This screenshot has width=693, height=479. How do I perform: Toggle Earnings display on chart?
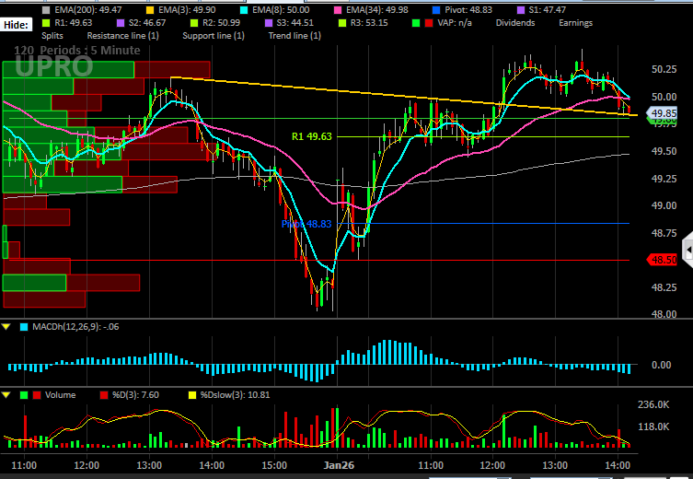coord(575,23)
